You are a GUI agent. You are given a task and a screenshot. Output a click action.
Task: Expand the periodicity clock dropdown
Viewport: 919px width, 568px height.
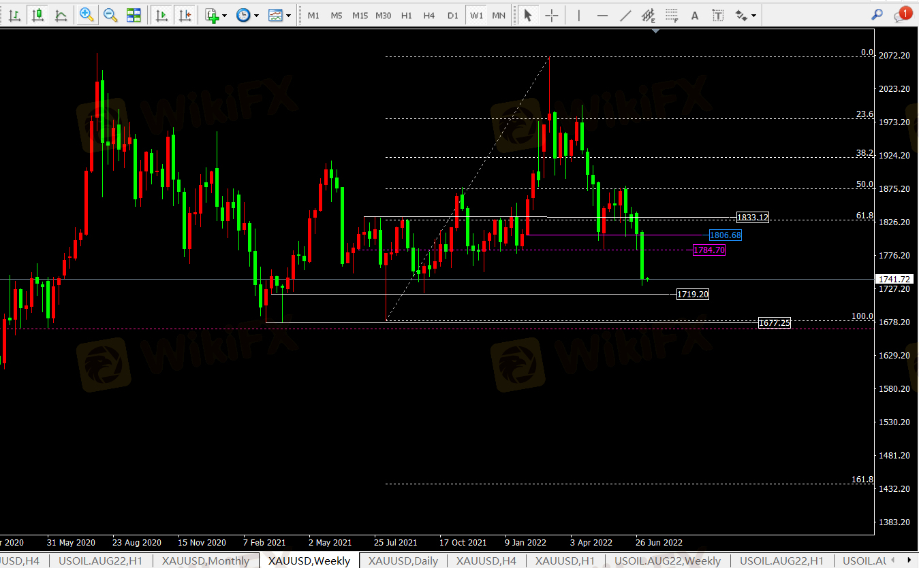tap(247, 15)
